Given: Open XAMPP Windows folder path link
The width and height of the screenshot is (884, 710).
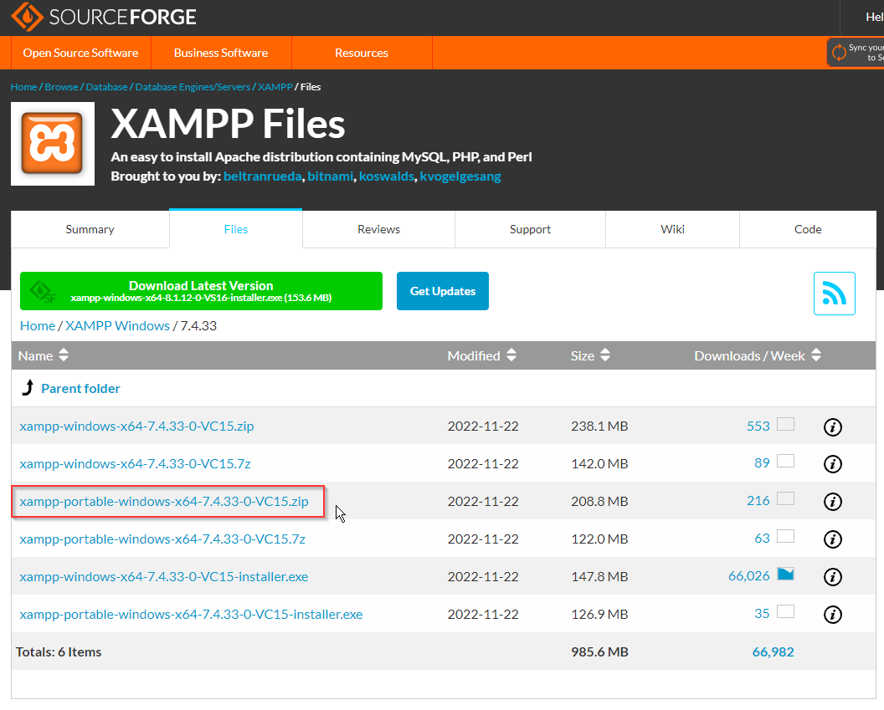Looking at the screenshot, I should pos(118,326).
